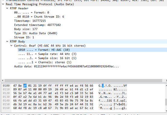Collapse the Real Time Messaging Protocol tree

(3, 4)
